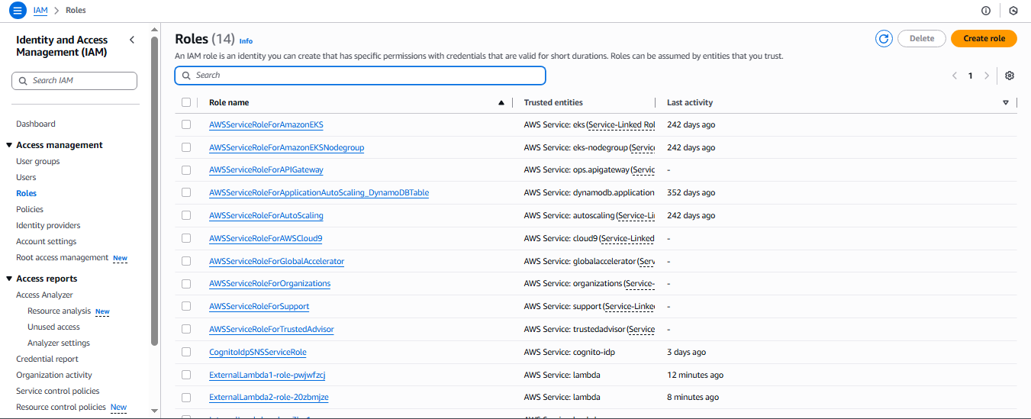This screenshot has width=1031, height=419.
Task: Open the hamburger navigation menu icon
Action: (17, 11)
